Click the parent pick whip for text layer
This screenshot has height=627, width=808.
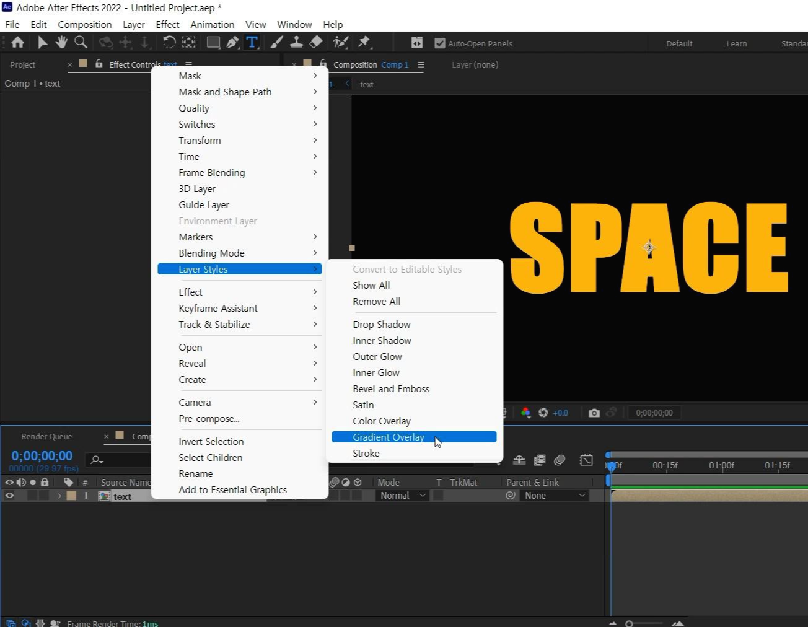click(x=511, y=496)
